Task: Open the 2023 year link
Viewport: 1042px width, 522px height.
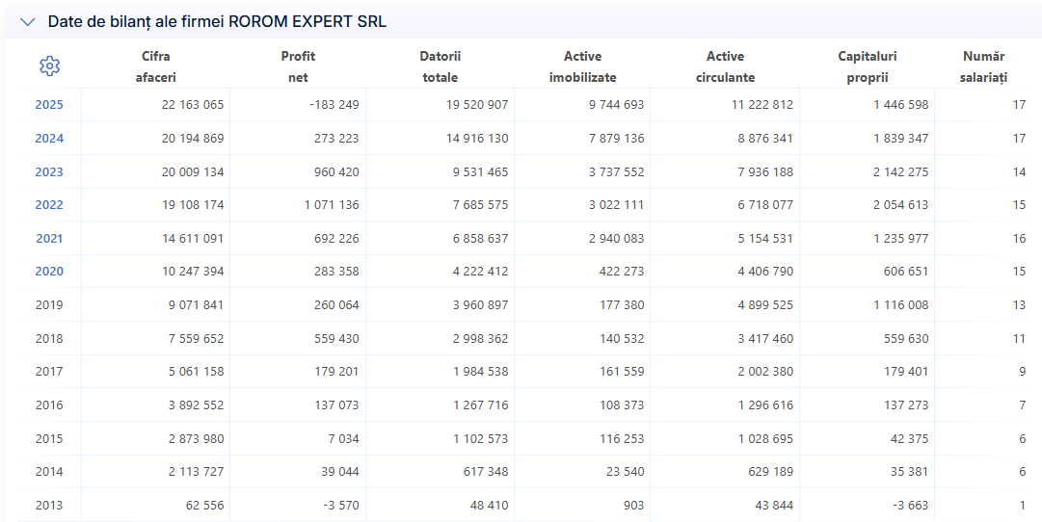Action: 49,172
